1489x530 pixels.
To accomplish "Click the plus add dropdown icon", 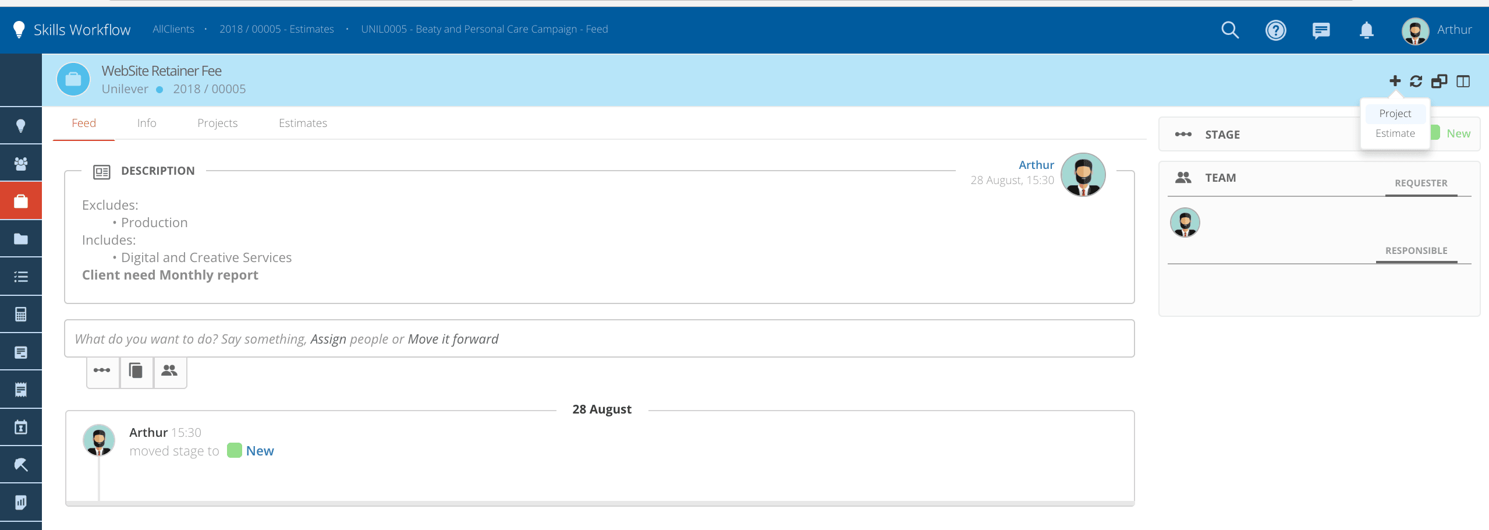I will (1395, 81).
